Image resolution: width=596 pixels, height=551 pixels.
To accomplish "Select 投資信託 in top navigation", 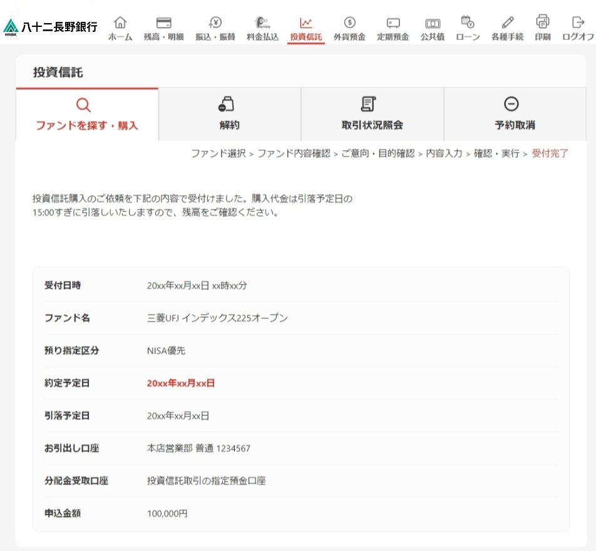I will pos(306,28).
